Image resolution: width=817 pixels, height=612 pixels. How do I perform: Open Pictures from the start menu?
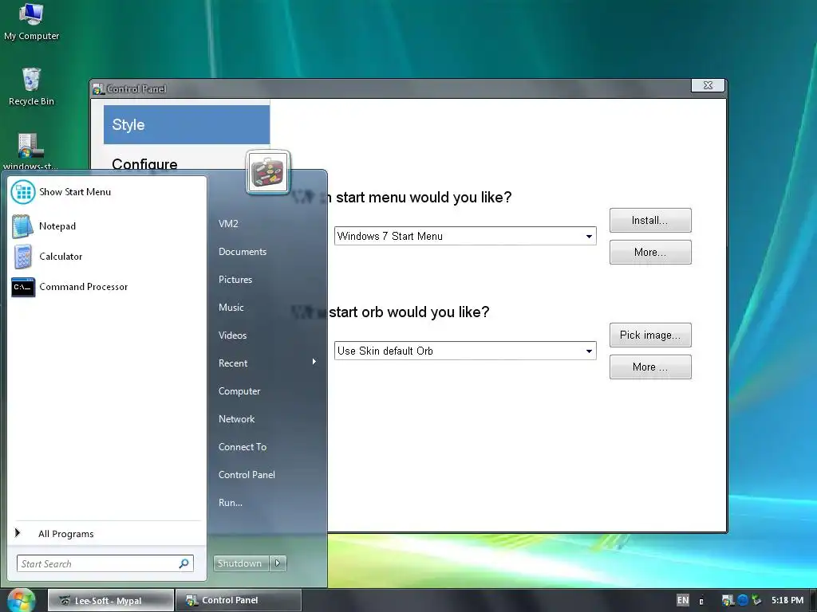click(235, 280)
